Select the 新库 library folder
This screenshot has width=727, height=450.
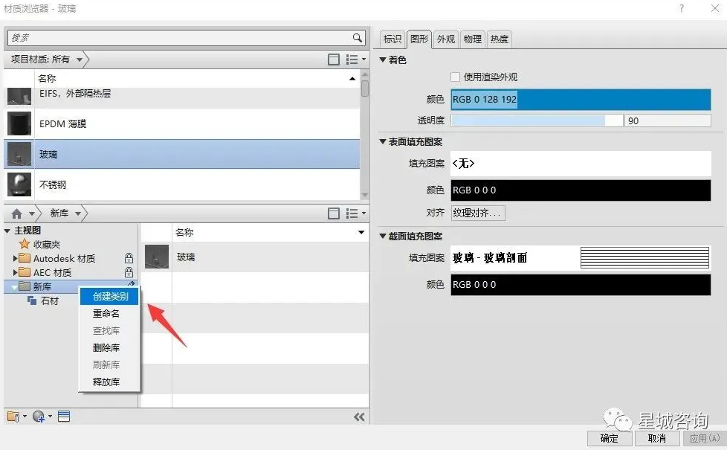pos(35,286)
